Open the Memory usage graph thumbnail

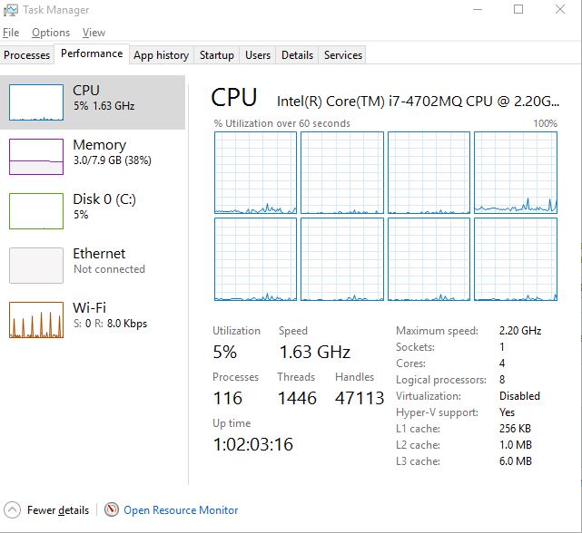pyautogui.click(x=36, y=157)
